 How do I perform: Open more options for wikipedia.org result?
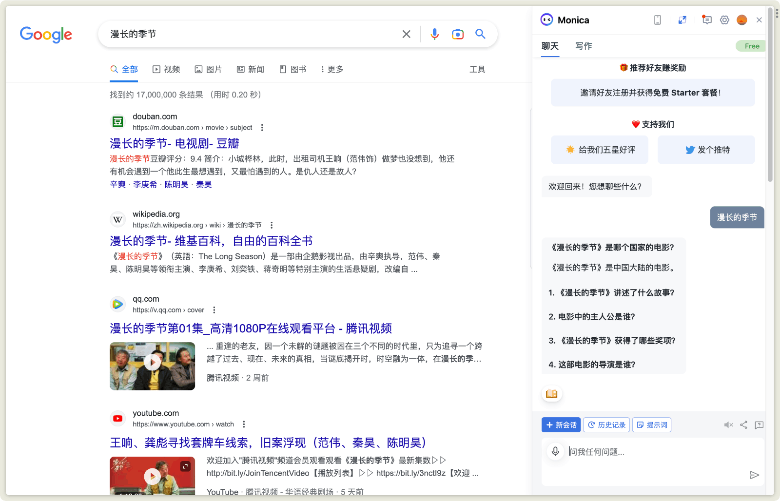click(x=272, y=225)
